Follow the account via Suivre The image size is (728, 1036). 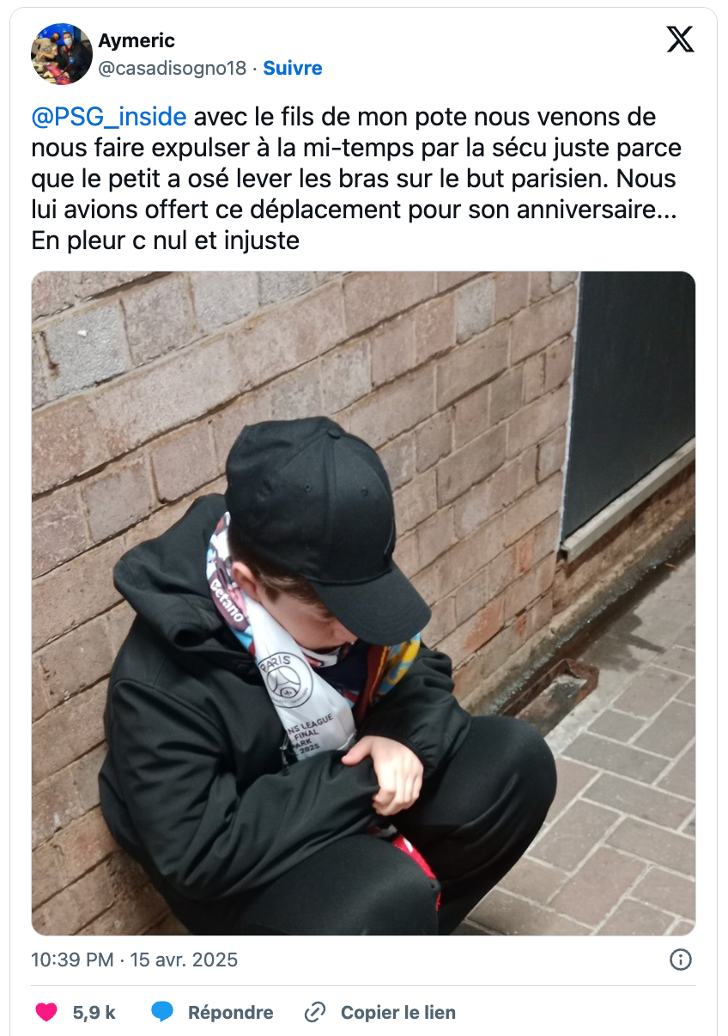pos(293,68)
